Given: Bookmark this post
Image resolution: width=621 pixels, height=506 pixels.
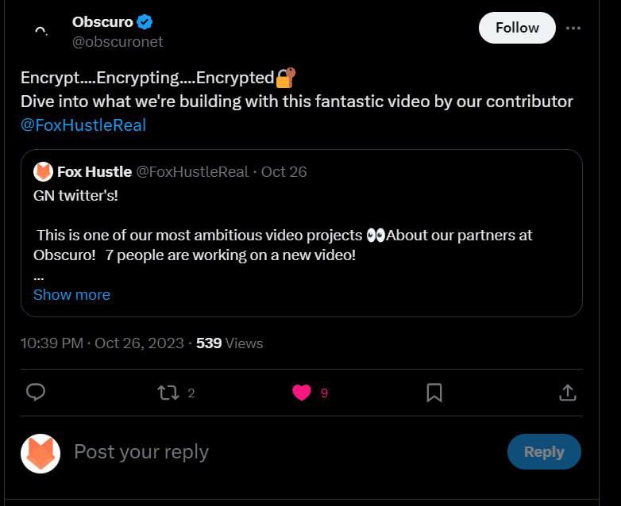Looking at the screenshot, I should coord(434,393).
